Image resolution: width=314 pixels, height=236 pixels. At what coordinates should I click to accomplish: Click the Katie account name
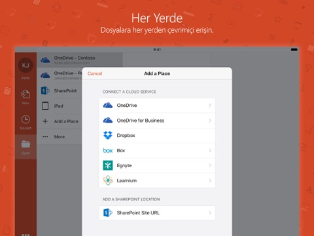pyautogui.click(x=26, y=78)
